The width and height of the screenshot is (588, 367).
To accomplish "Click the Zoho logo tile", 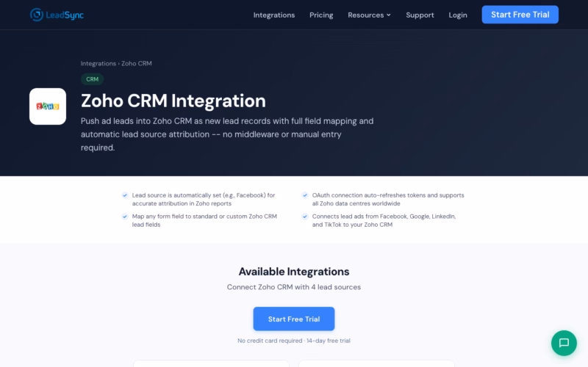I will click(48, 106).
